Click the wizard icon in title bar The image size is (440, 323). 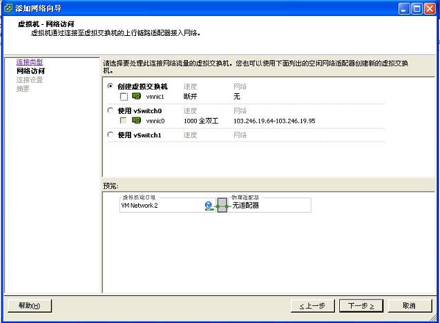point(8,8)
